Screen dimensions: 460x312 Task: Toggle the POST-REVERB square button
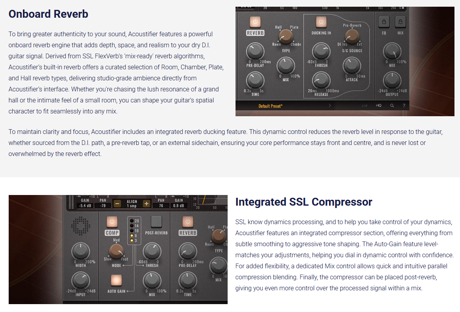click(x=156, y=222)
